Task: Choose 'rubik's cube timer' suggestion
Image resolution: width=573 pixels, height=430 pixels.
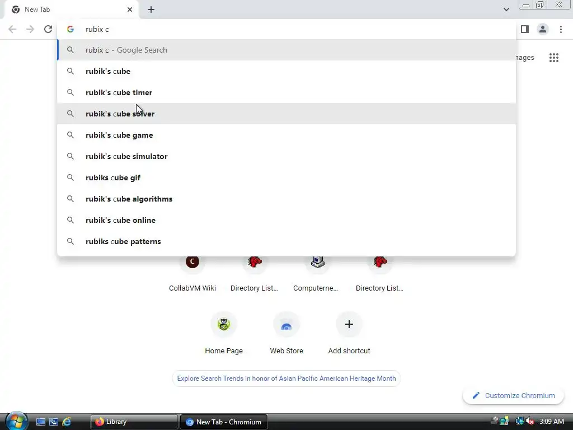Action: 286,92
